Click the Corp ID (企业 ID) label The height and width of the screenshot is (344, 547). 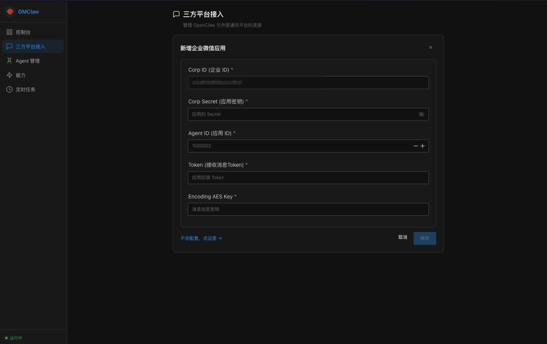click(x=209, y=70)
